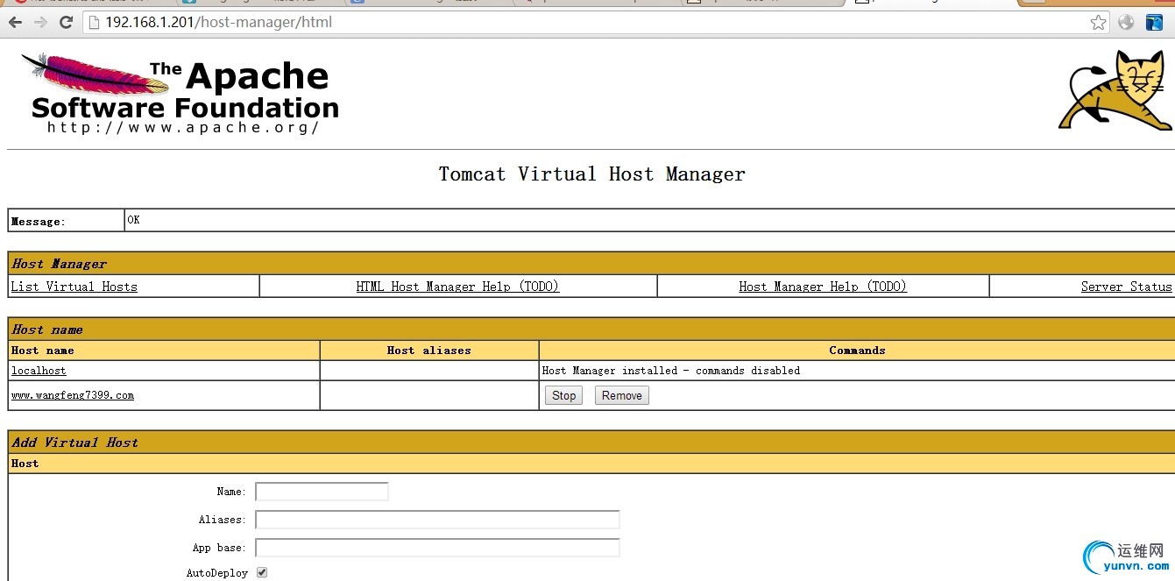This screenshot has height=581, width=1175.
Task: Open HTML Host Manager Help (TODO) link
Action: pyautogui.click(x=457, y=287)
